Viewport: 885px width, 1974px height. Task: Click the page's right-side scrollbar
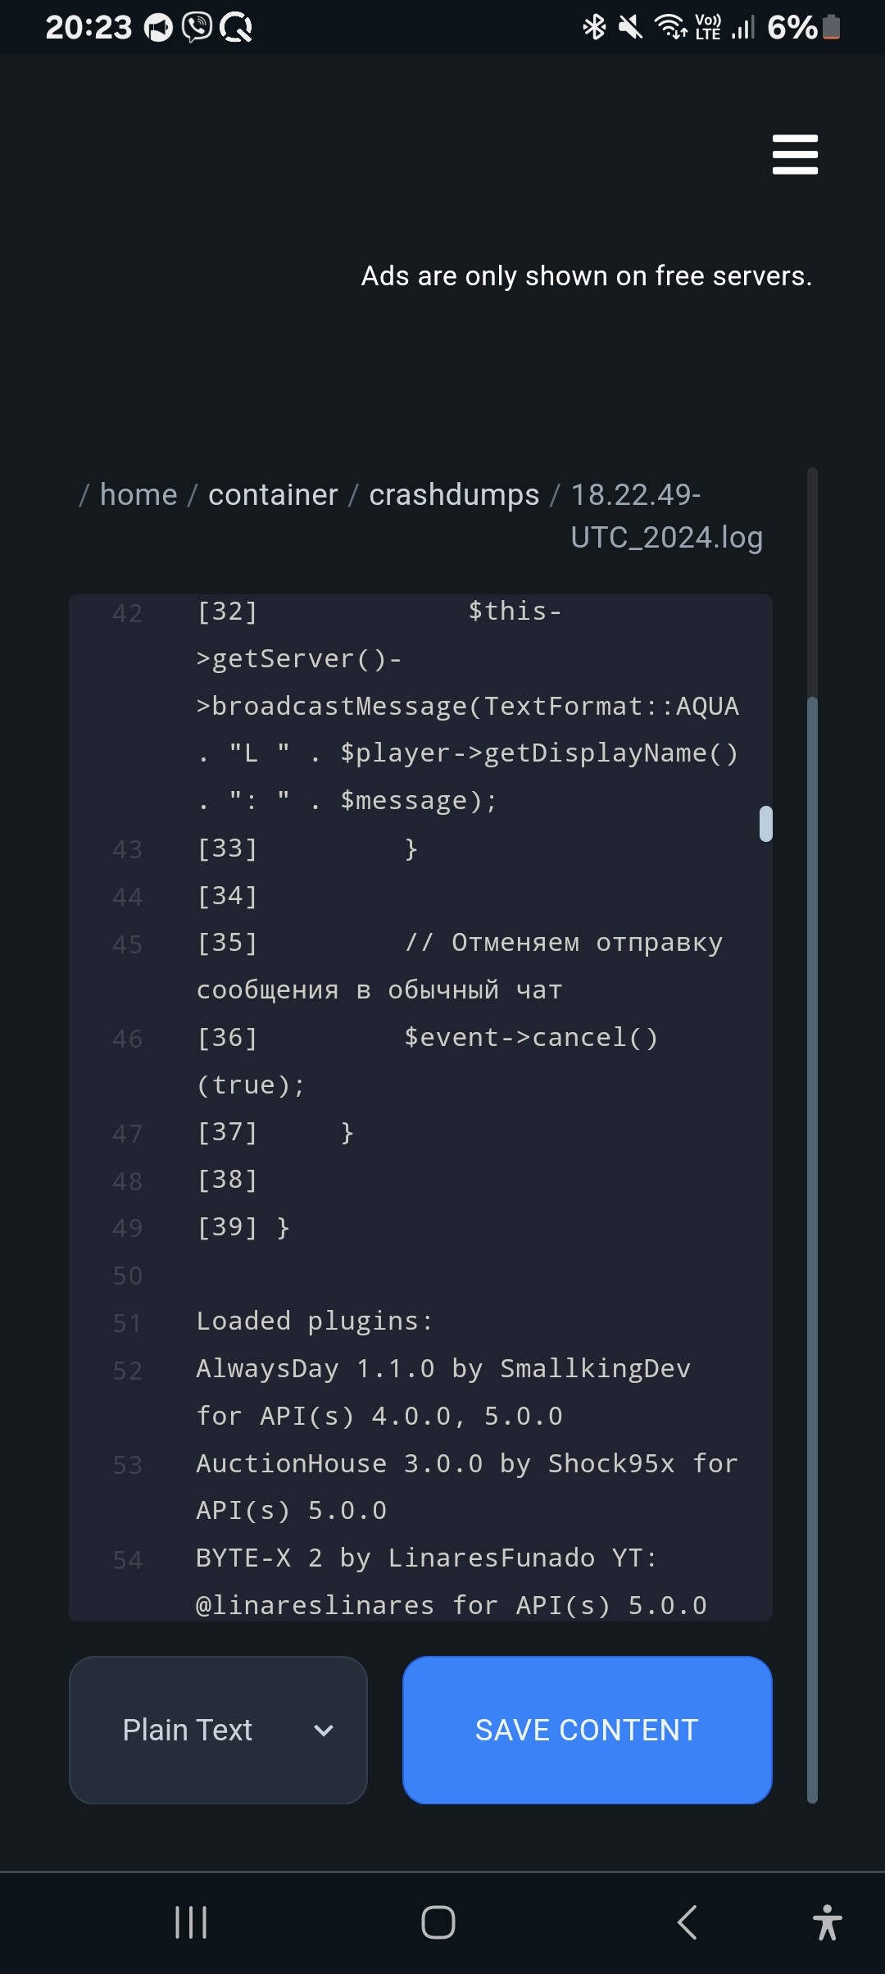coord(812,1230)
